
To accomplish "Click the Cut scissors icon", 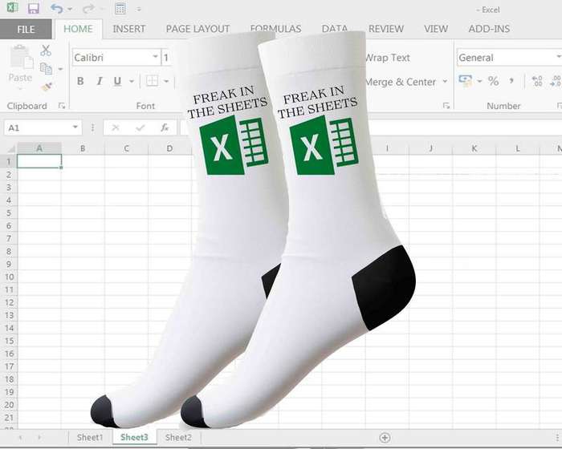I will click(46, 51).
